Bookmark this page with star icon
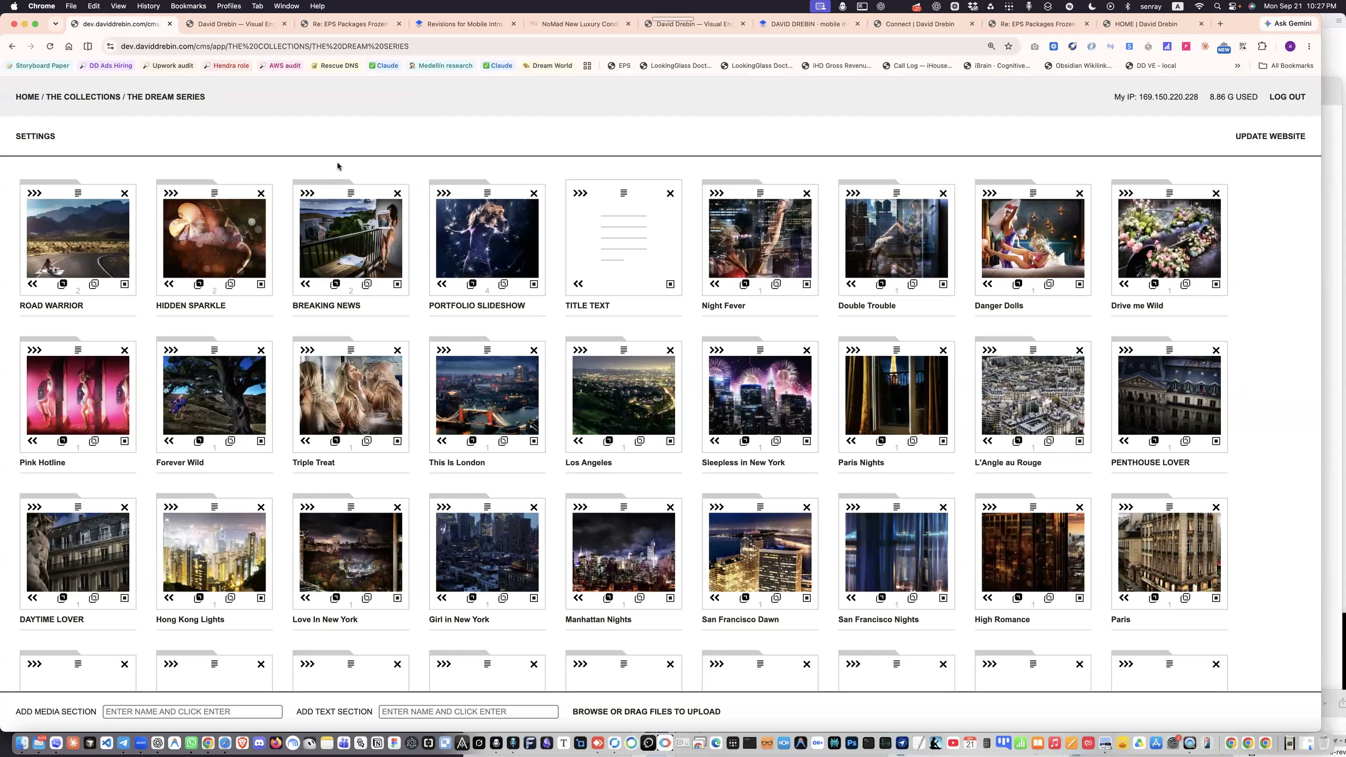This screenshot has height=757, width=1346. tap(1008, 46)
